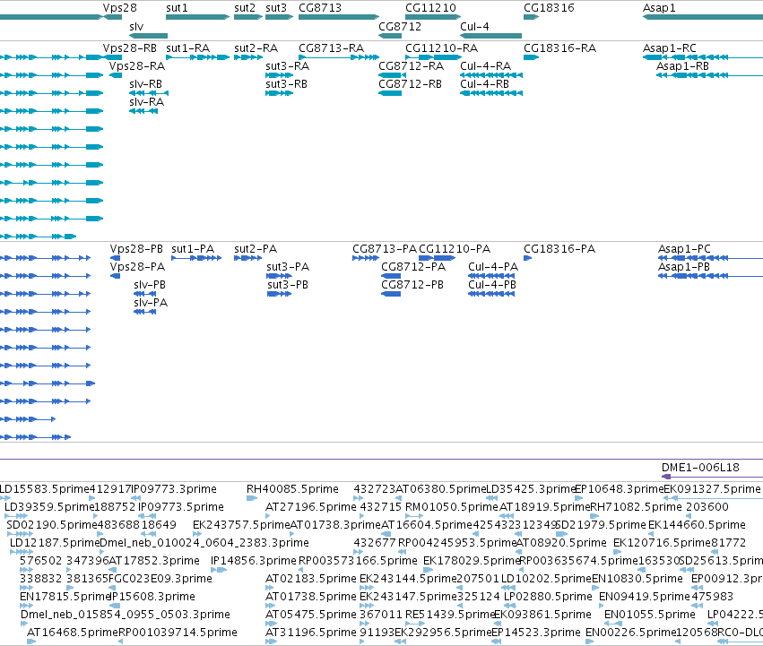Click the EN09419.5prime EST label
The width and height of the screenshot is (763, 646).
[x=645, y=597]
